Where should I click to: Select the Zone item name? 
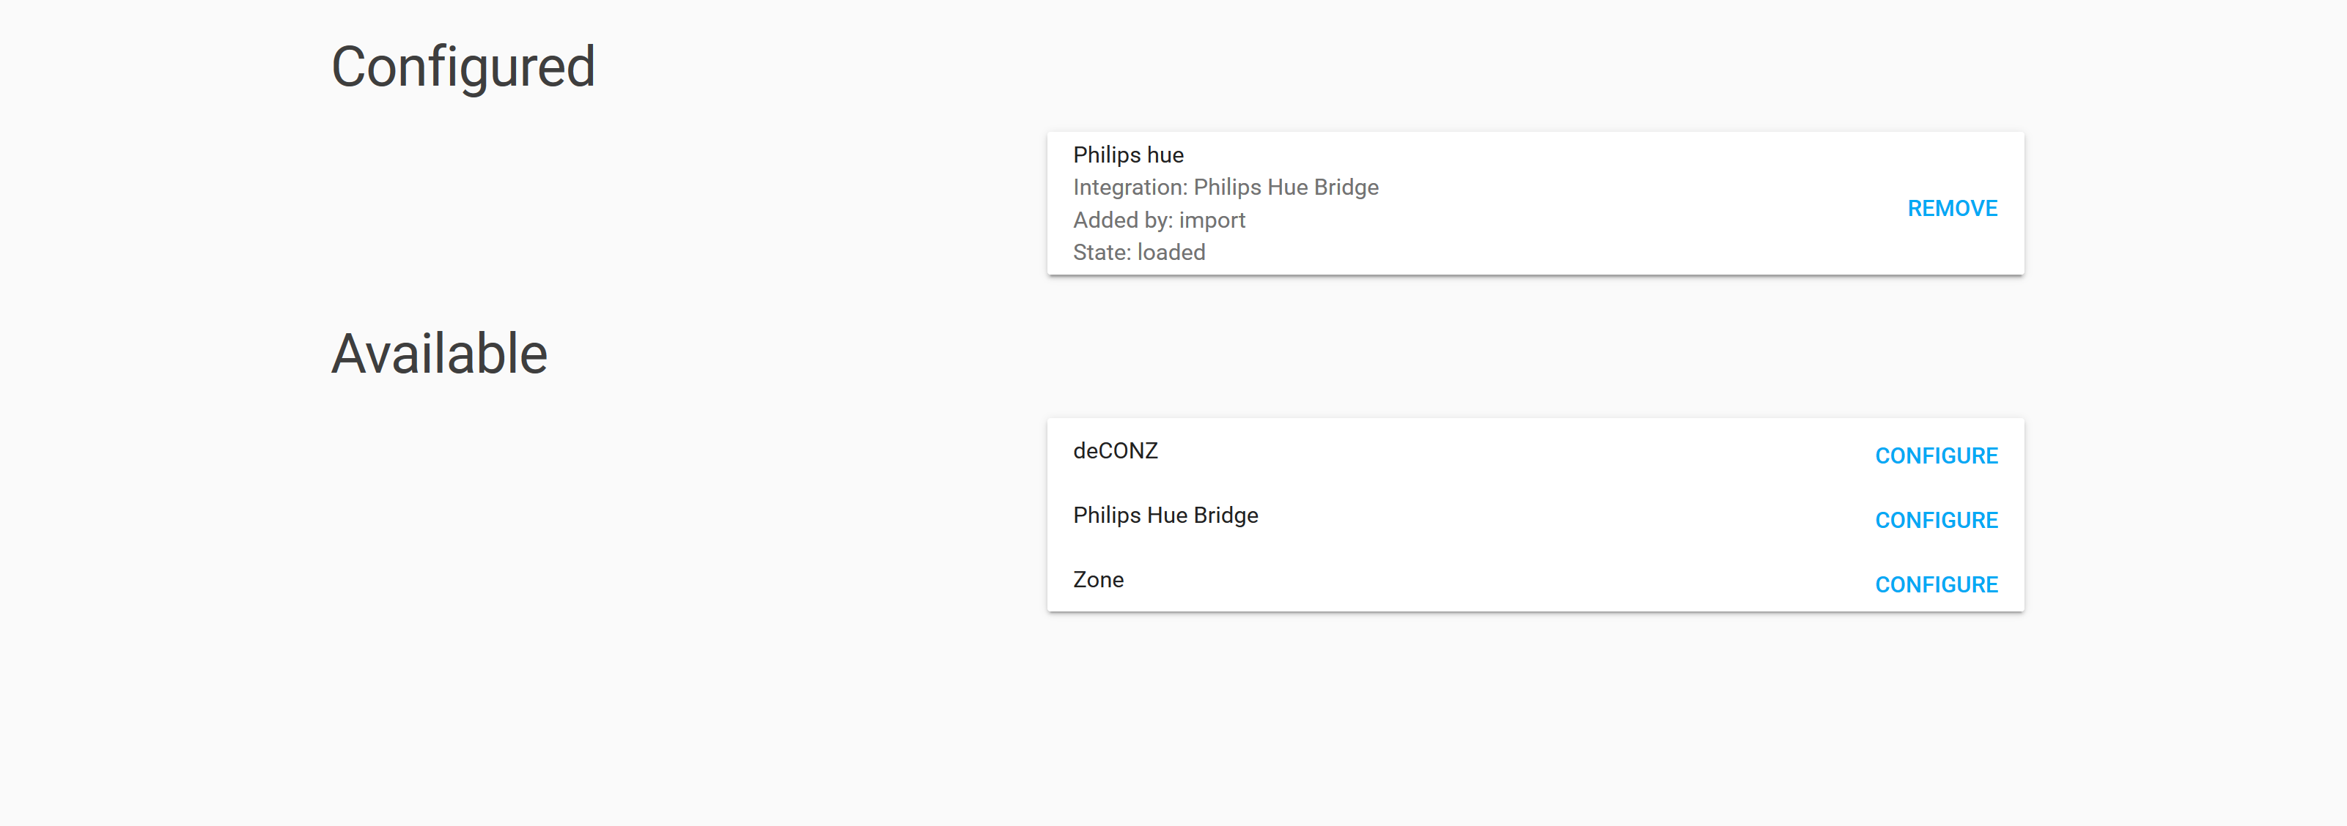pos(1098,580)
